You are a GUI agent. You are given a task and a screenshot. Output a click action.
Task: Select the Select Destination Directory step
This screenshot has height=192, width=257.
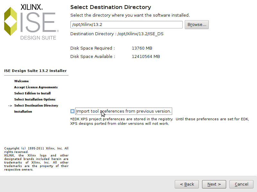36,106
